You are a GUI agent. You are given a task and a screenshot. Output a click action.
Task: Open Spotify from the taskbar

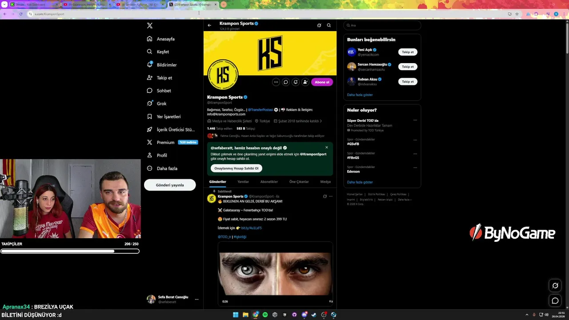(265, 315)
